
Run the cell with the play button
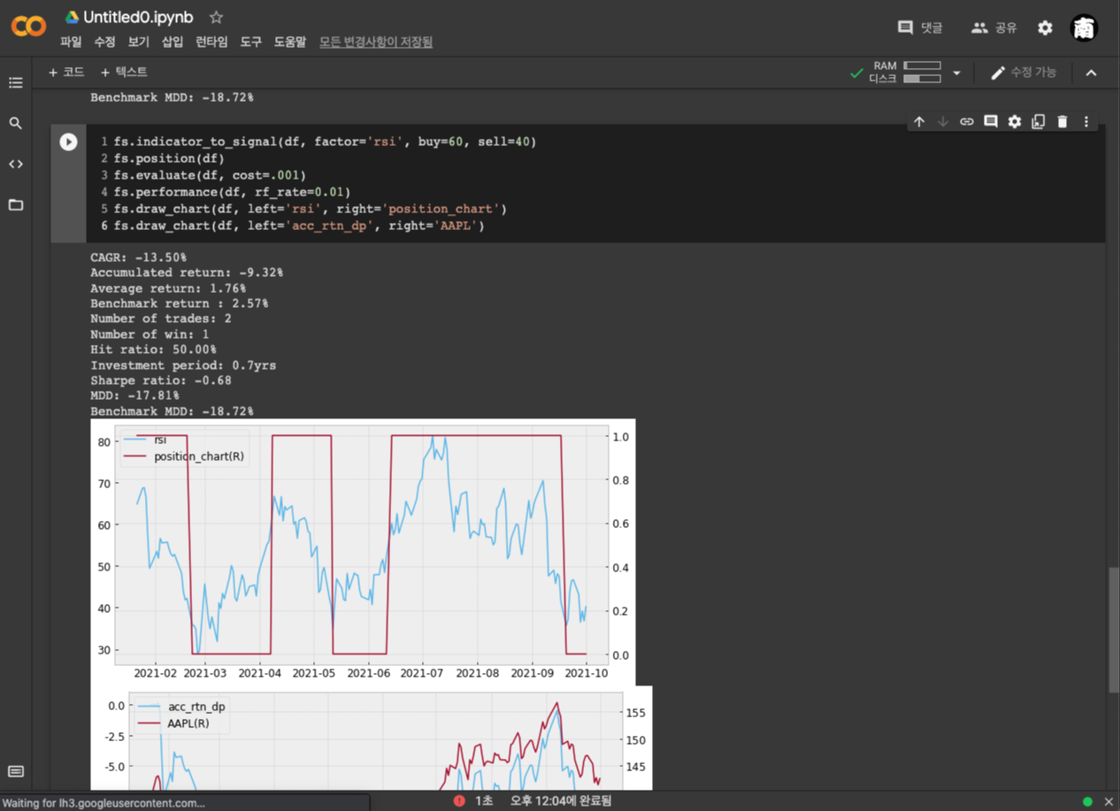68,142
